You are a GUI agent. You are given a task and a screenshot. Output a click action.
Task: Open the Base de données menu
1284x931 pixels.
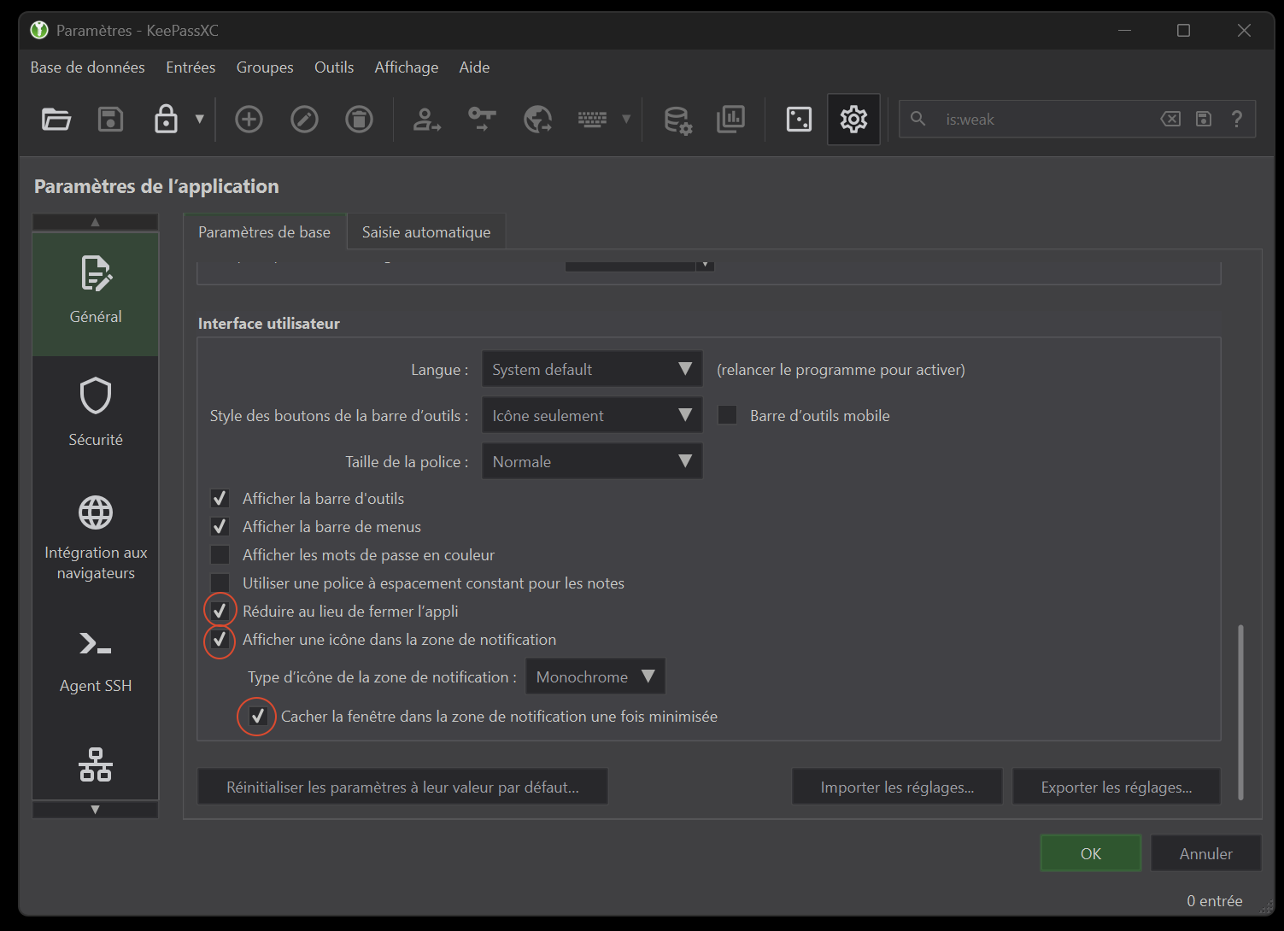point(87,67)
